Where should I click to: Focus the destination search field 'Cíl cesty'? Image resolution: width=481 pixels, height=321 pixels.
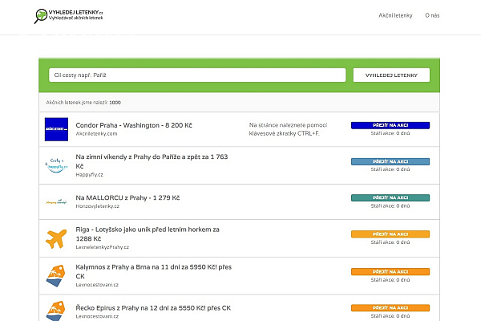point(197,75)
